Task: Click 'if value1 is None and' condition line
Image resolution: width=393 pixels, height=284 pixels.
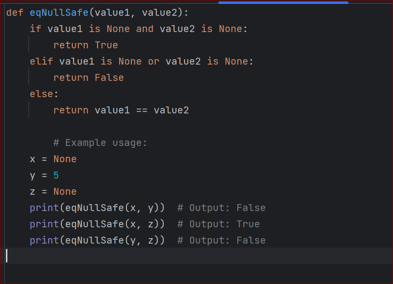Action: tap(138, 29)
